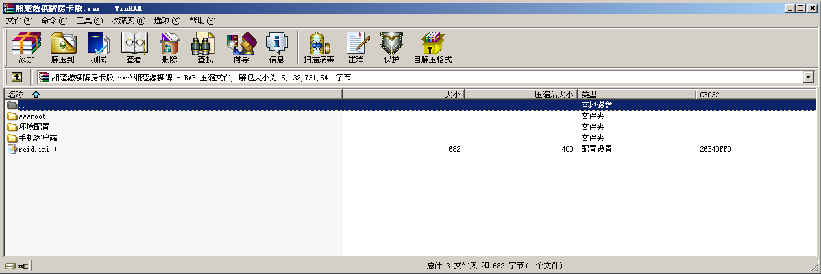
Task: Click the 删除 (Delete) toolbar icon
Action: coord(169,48)
